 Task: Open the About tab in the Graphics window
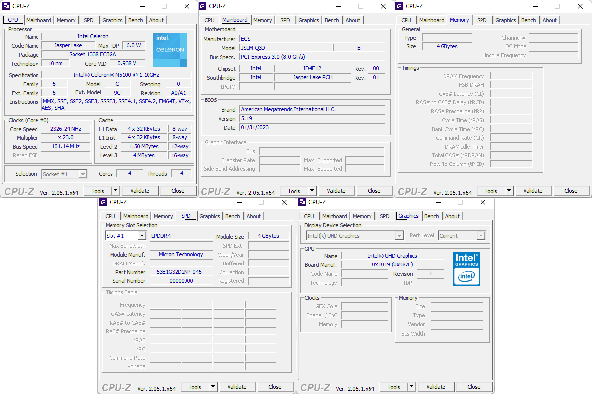pyautogui.click(x=452, y=216)
